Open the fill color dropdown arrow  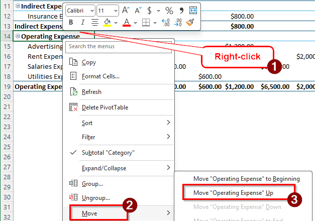(x=116, y=23)
